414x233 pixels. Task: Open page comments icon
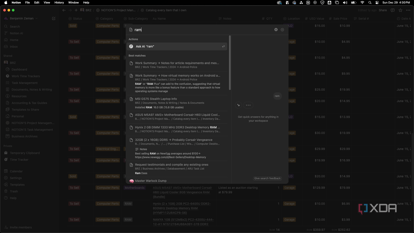point(393,10)
